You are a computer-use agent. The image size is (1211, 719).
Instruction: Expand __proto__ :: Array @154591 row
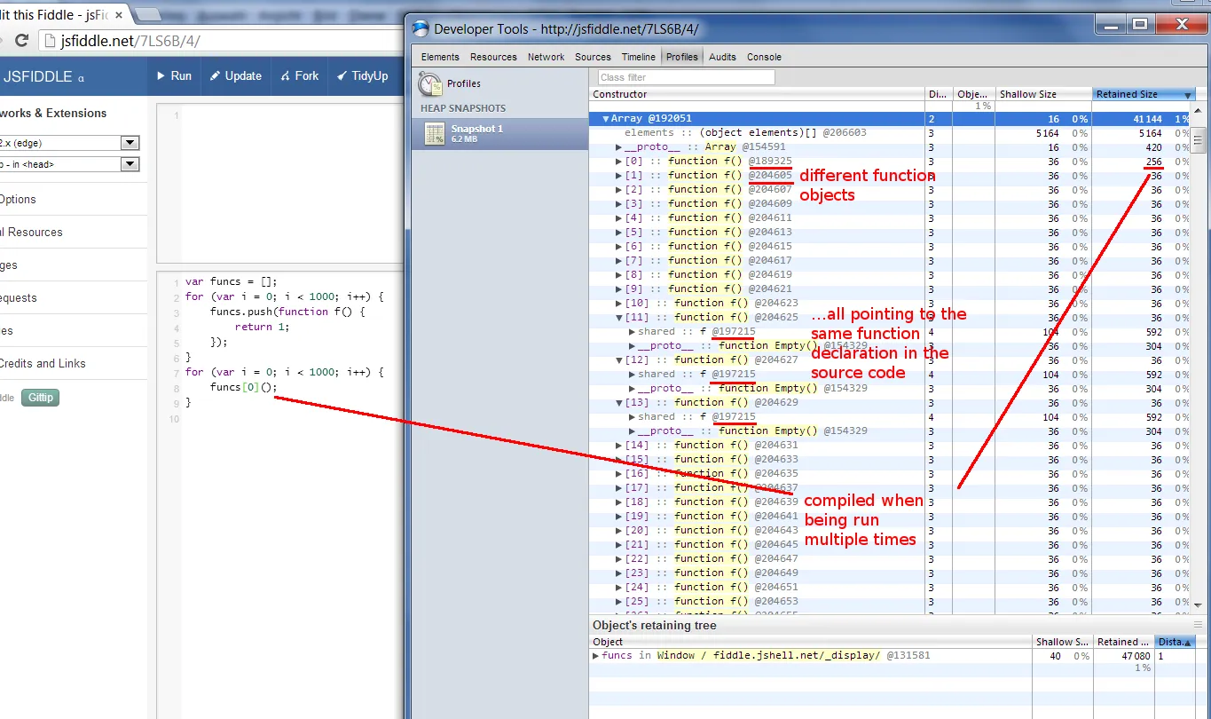point(619,147)
